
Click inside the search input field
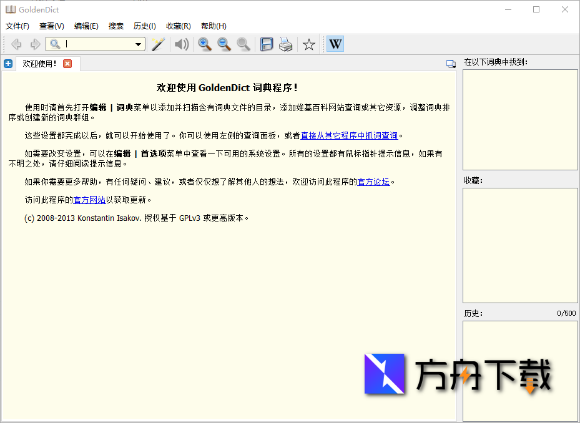94,44
